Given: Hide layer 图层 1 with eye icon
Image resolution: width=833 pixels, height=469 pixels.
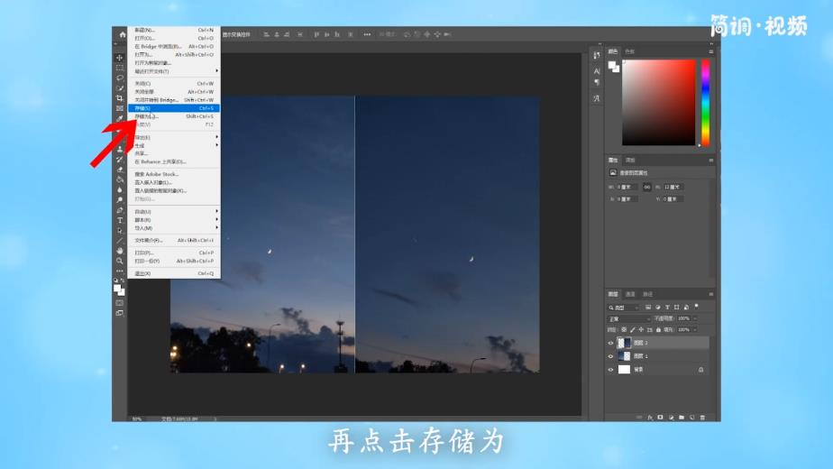Looking at the screenshot, I should click(x=610, y=356).
